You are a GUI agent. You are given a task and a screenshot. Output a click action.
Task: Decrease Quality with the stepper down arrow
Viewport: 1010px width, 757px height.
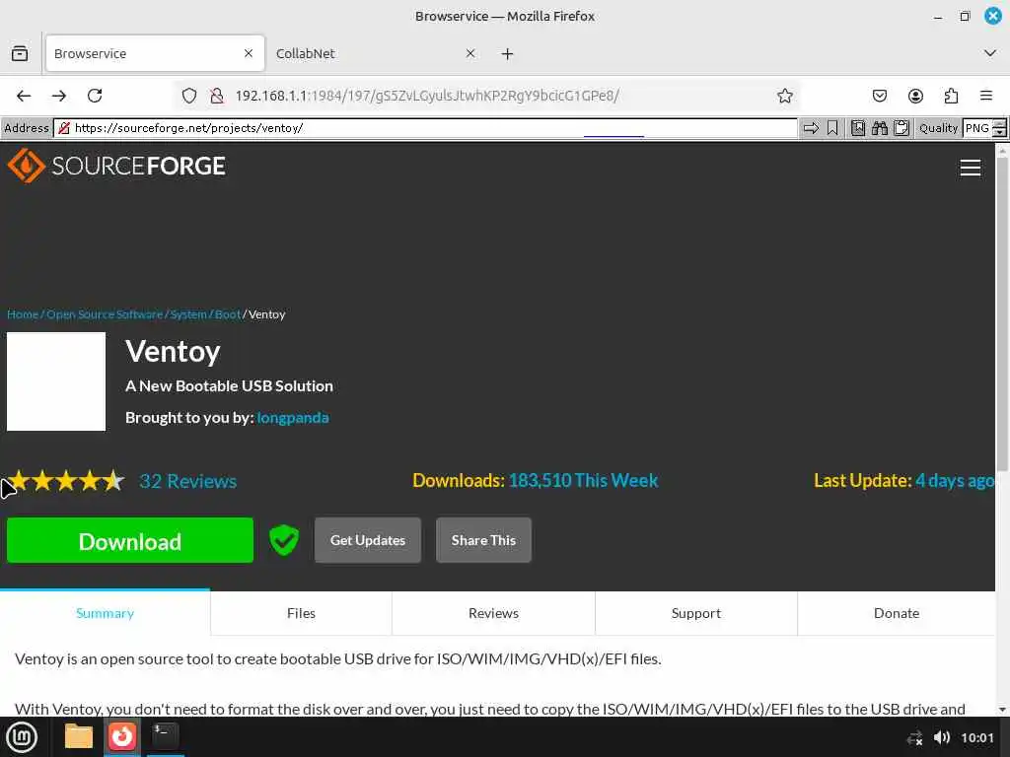[x=999, y=133]
